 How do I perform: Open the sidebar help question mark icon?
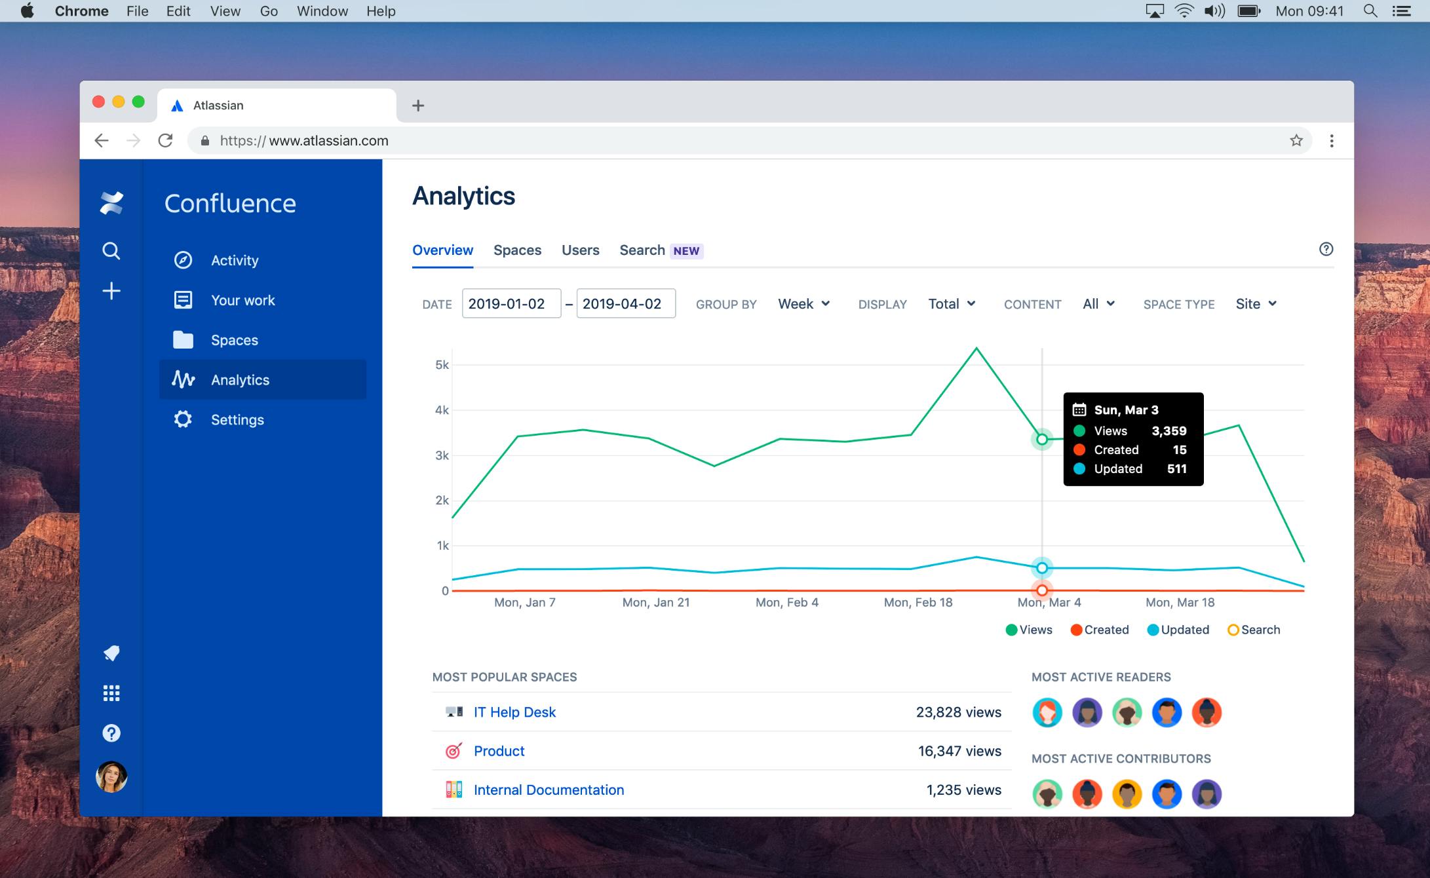pos(111,733)
